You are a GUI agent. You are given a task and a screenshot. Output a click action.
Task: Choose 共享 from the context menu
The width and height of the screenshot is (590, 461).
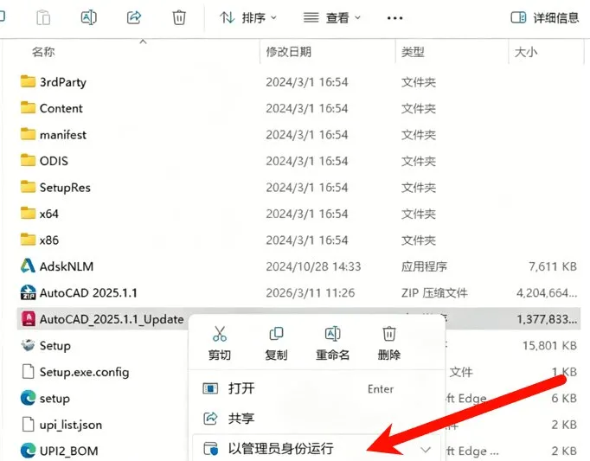click(x=317, y=418)
